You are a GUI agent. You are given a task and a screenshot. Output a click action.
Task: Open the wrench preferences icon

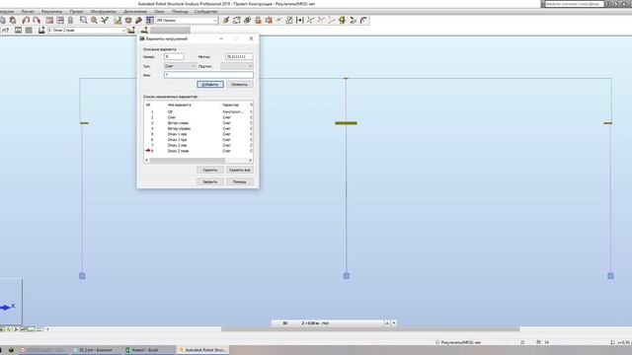(138, 20)
